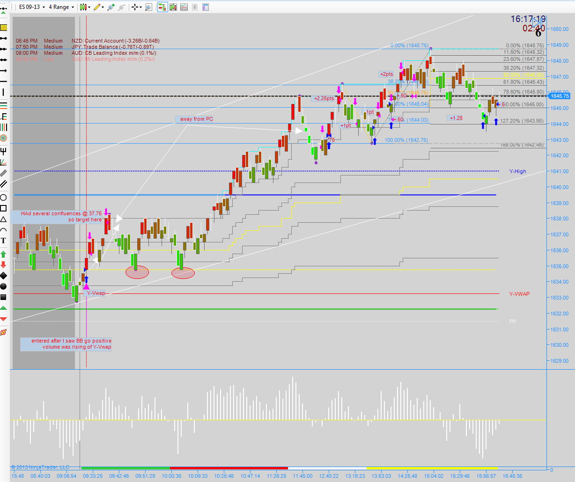The height and width of the screenshot is (482, 575).
Task: Open the 4 Range interval dropdown
Action: 61,7
